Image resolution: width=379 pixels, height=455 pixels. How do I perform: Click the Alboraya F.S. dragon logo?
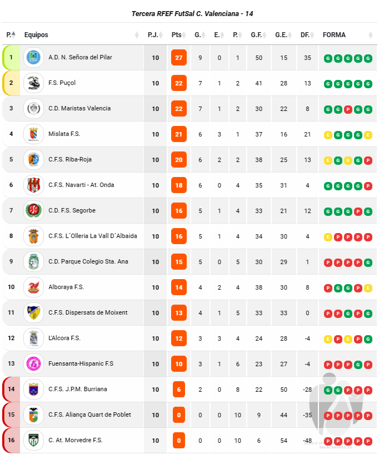click(33, 287)
